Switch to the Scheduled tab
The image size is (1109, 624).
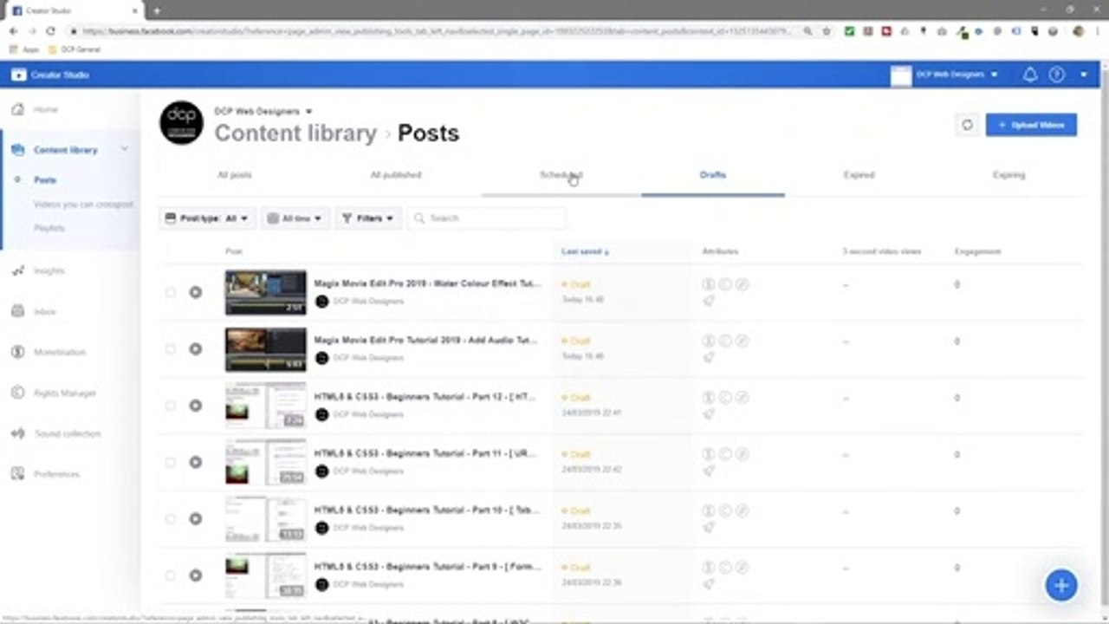[x=561, y=175]
